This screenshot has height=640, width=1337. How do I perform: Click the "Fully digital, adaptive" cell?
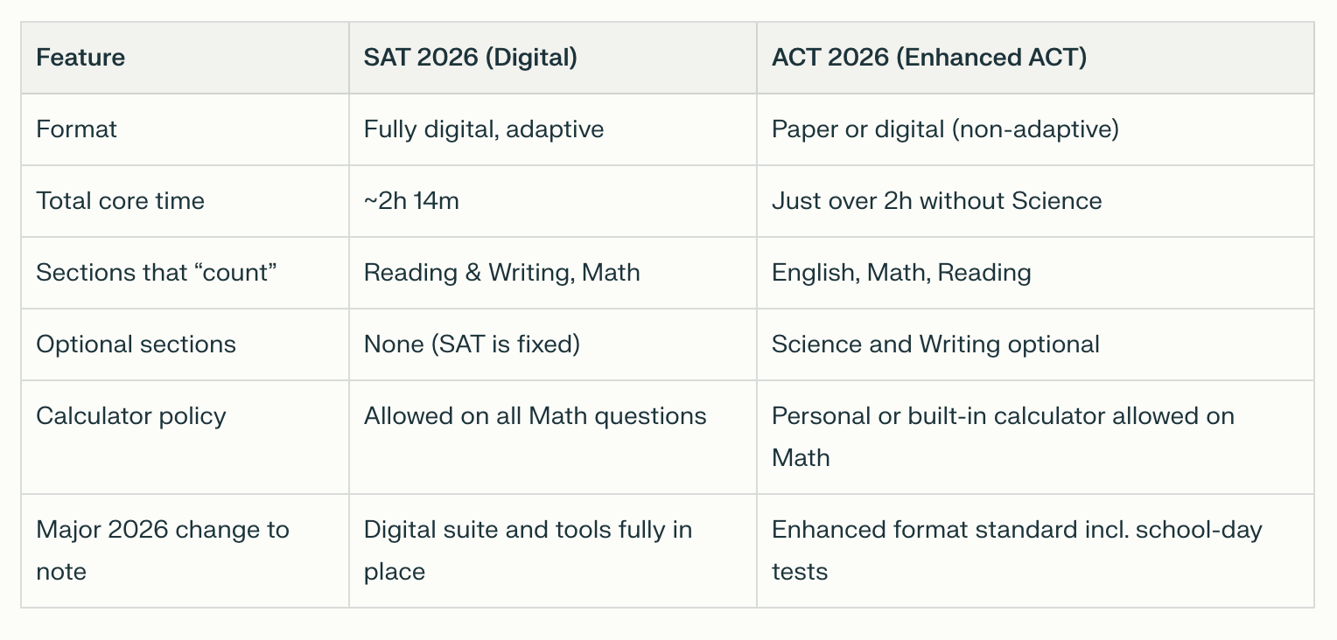coord(483,129)
